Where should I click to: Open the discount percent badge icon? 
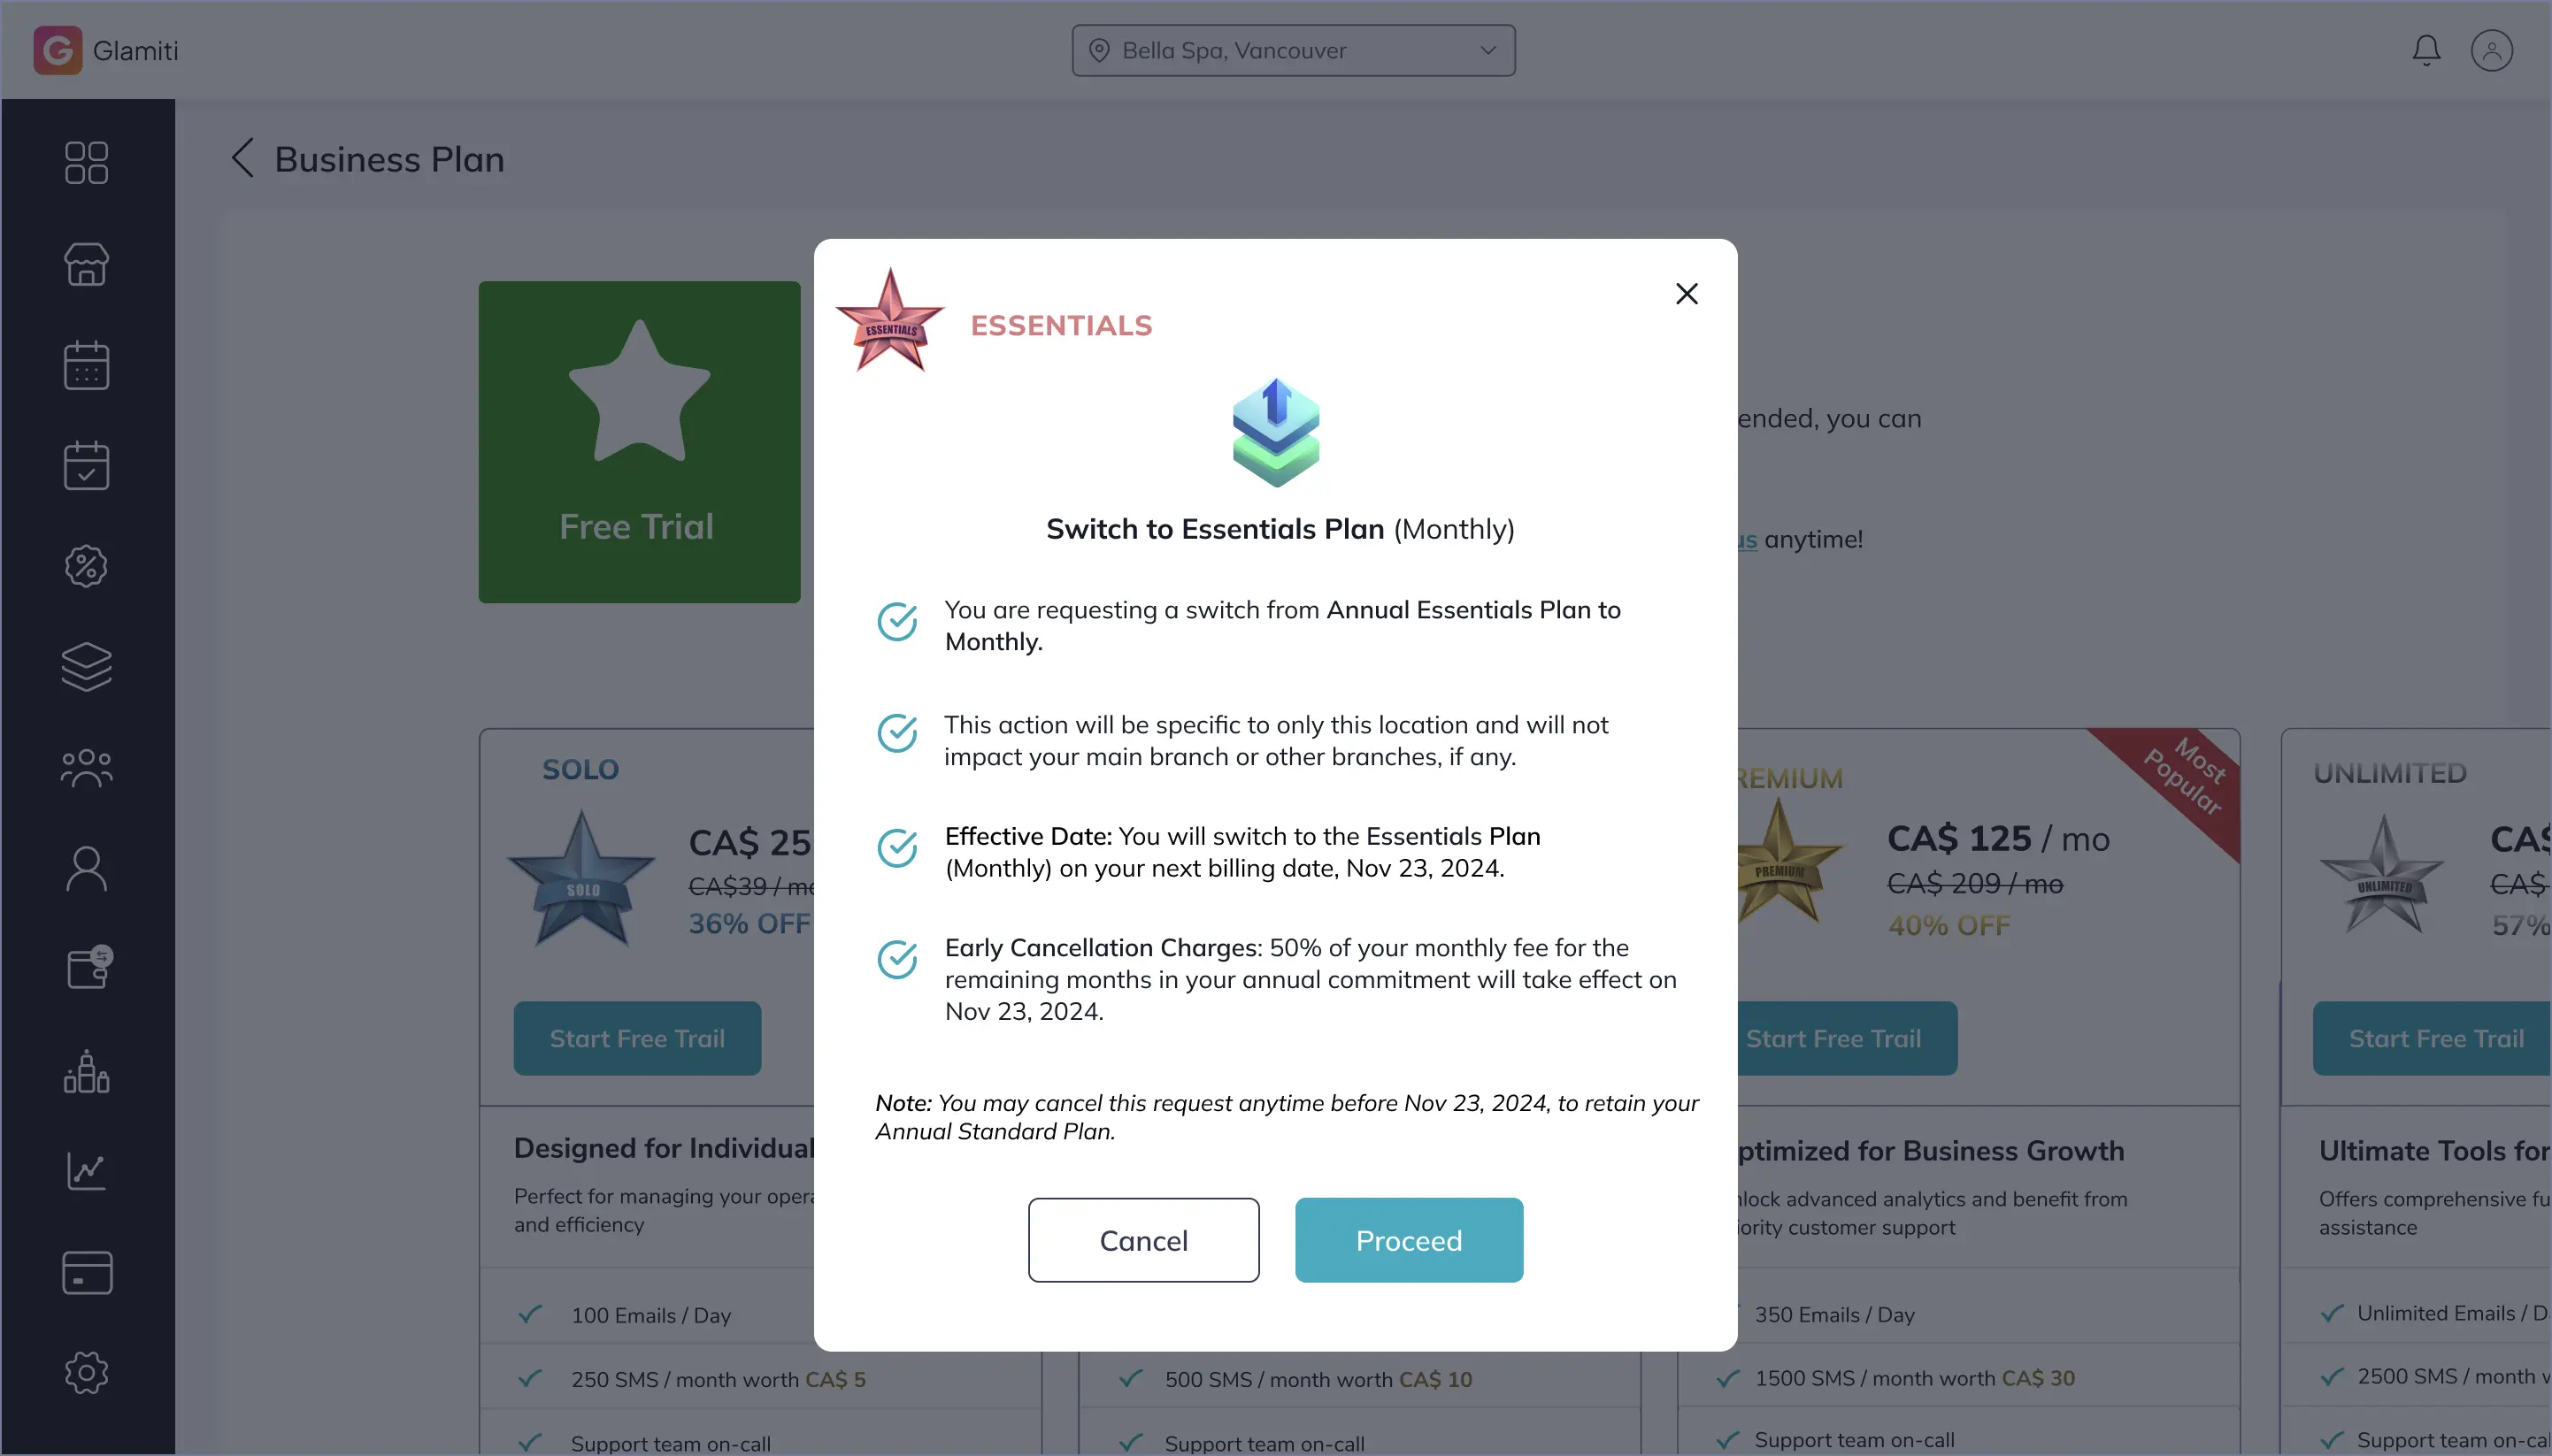[86, 566]
